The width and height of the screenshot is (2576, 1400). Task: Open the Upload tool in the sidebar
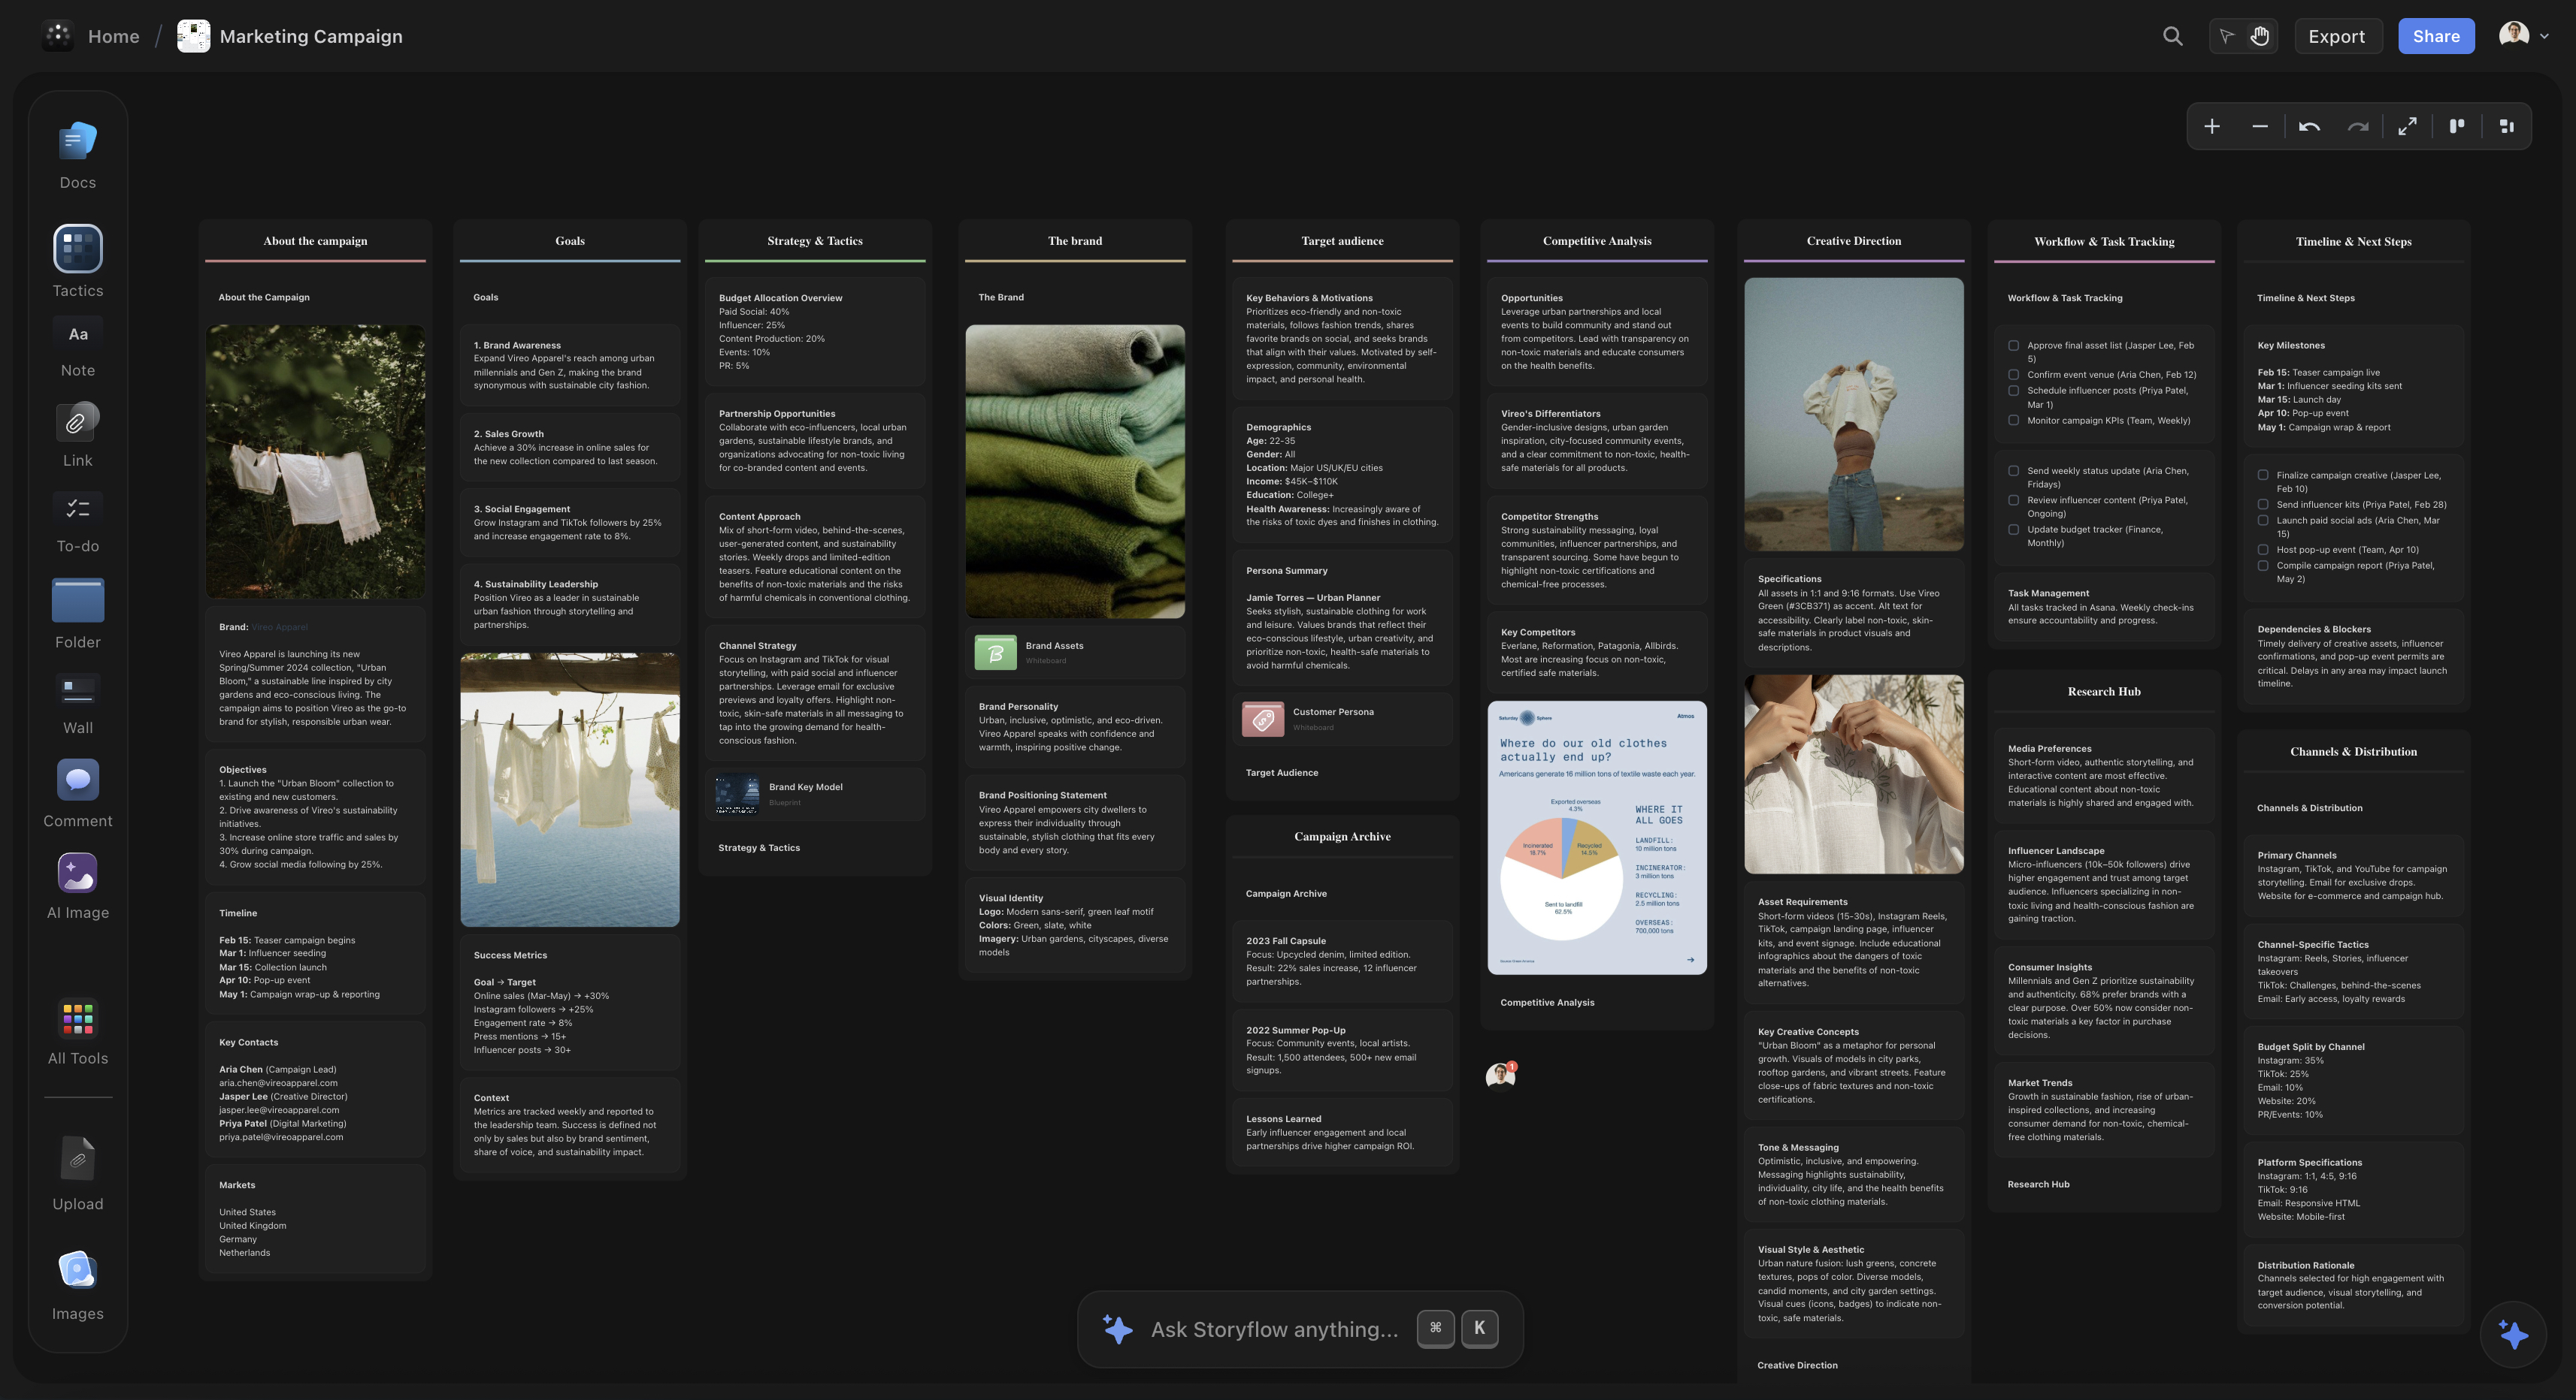(77, 1159)
